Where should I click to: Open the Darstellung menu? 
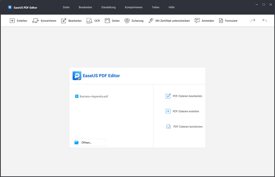tap(108, 7)
